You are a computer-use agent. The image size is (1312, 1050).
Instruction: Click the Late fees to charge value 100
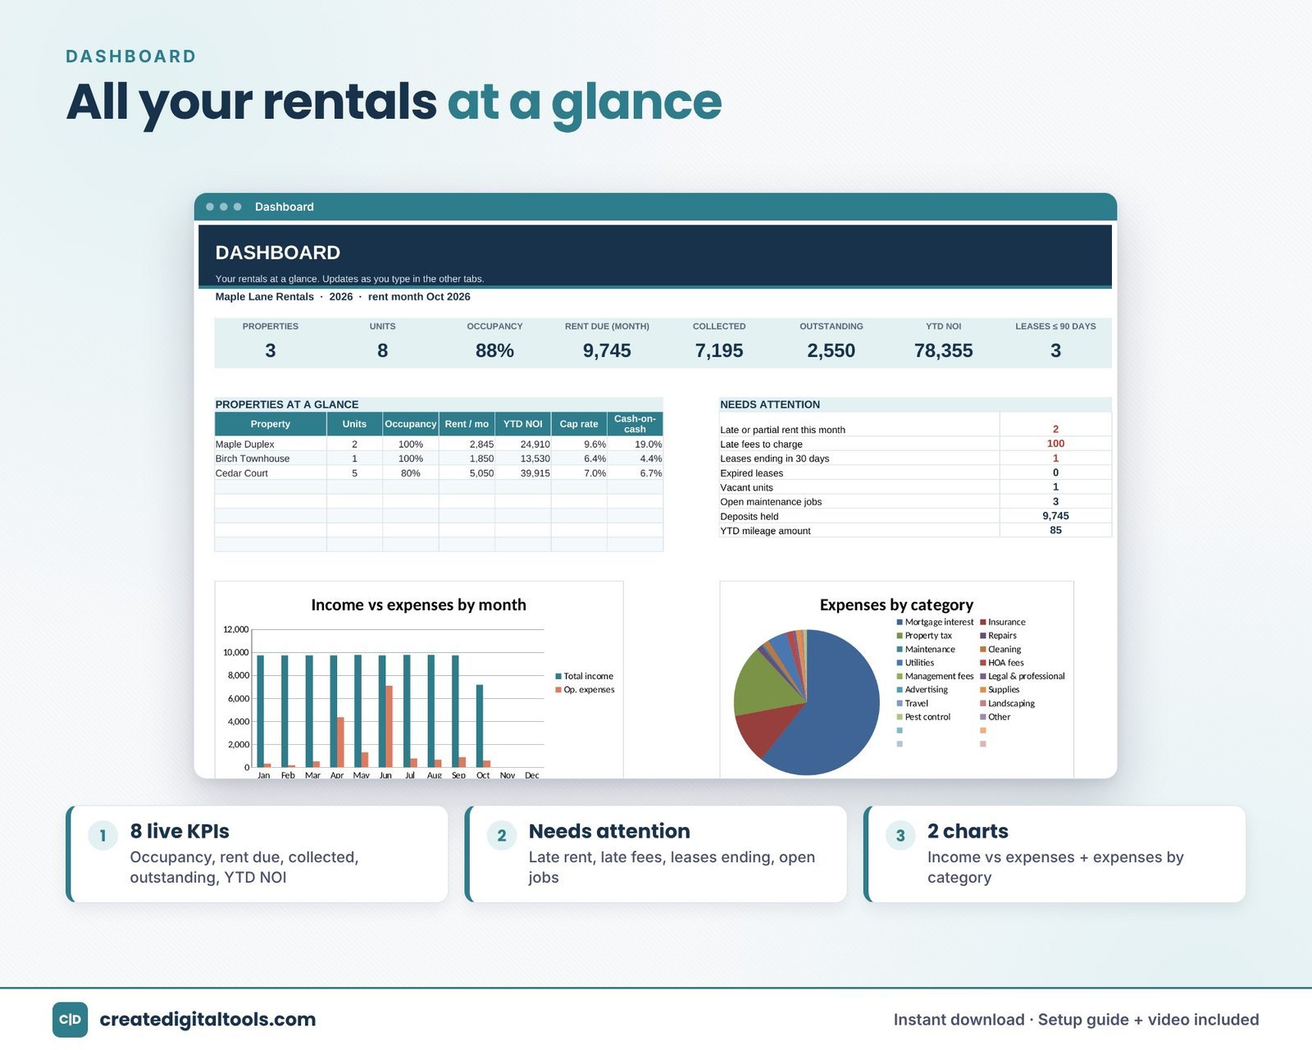point(1055,444)
